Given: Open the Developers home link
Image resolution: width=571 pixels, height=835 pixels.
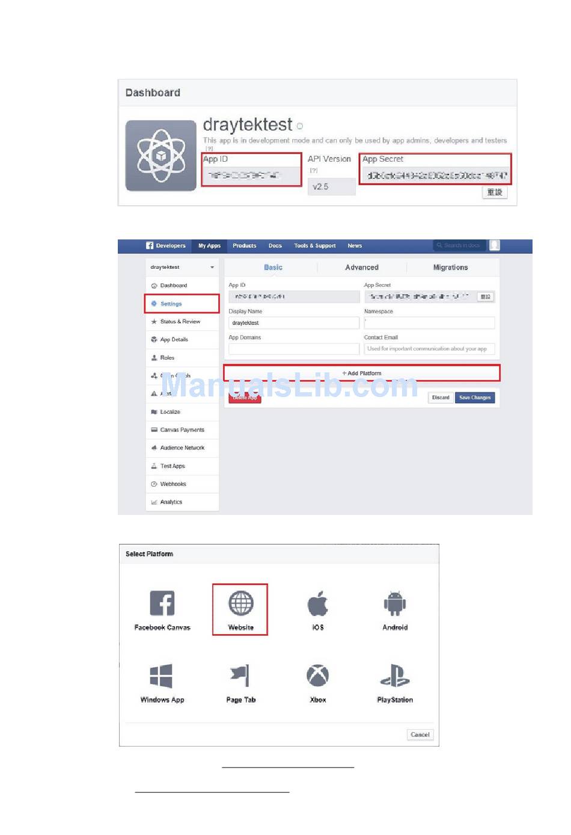Looking at the screenshot, I should click(x=171, y=245).
